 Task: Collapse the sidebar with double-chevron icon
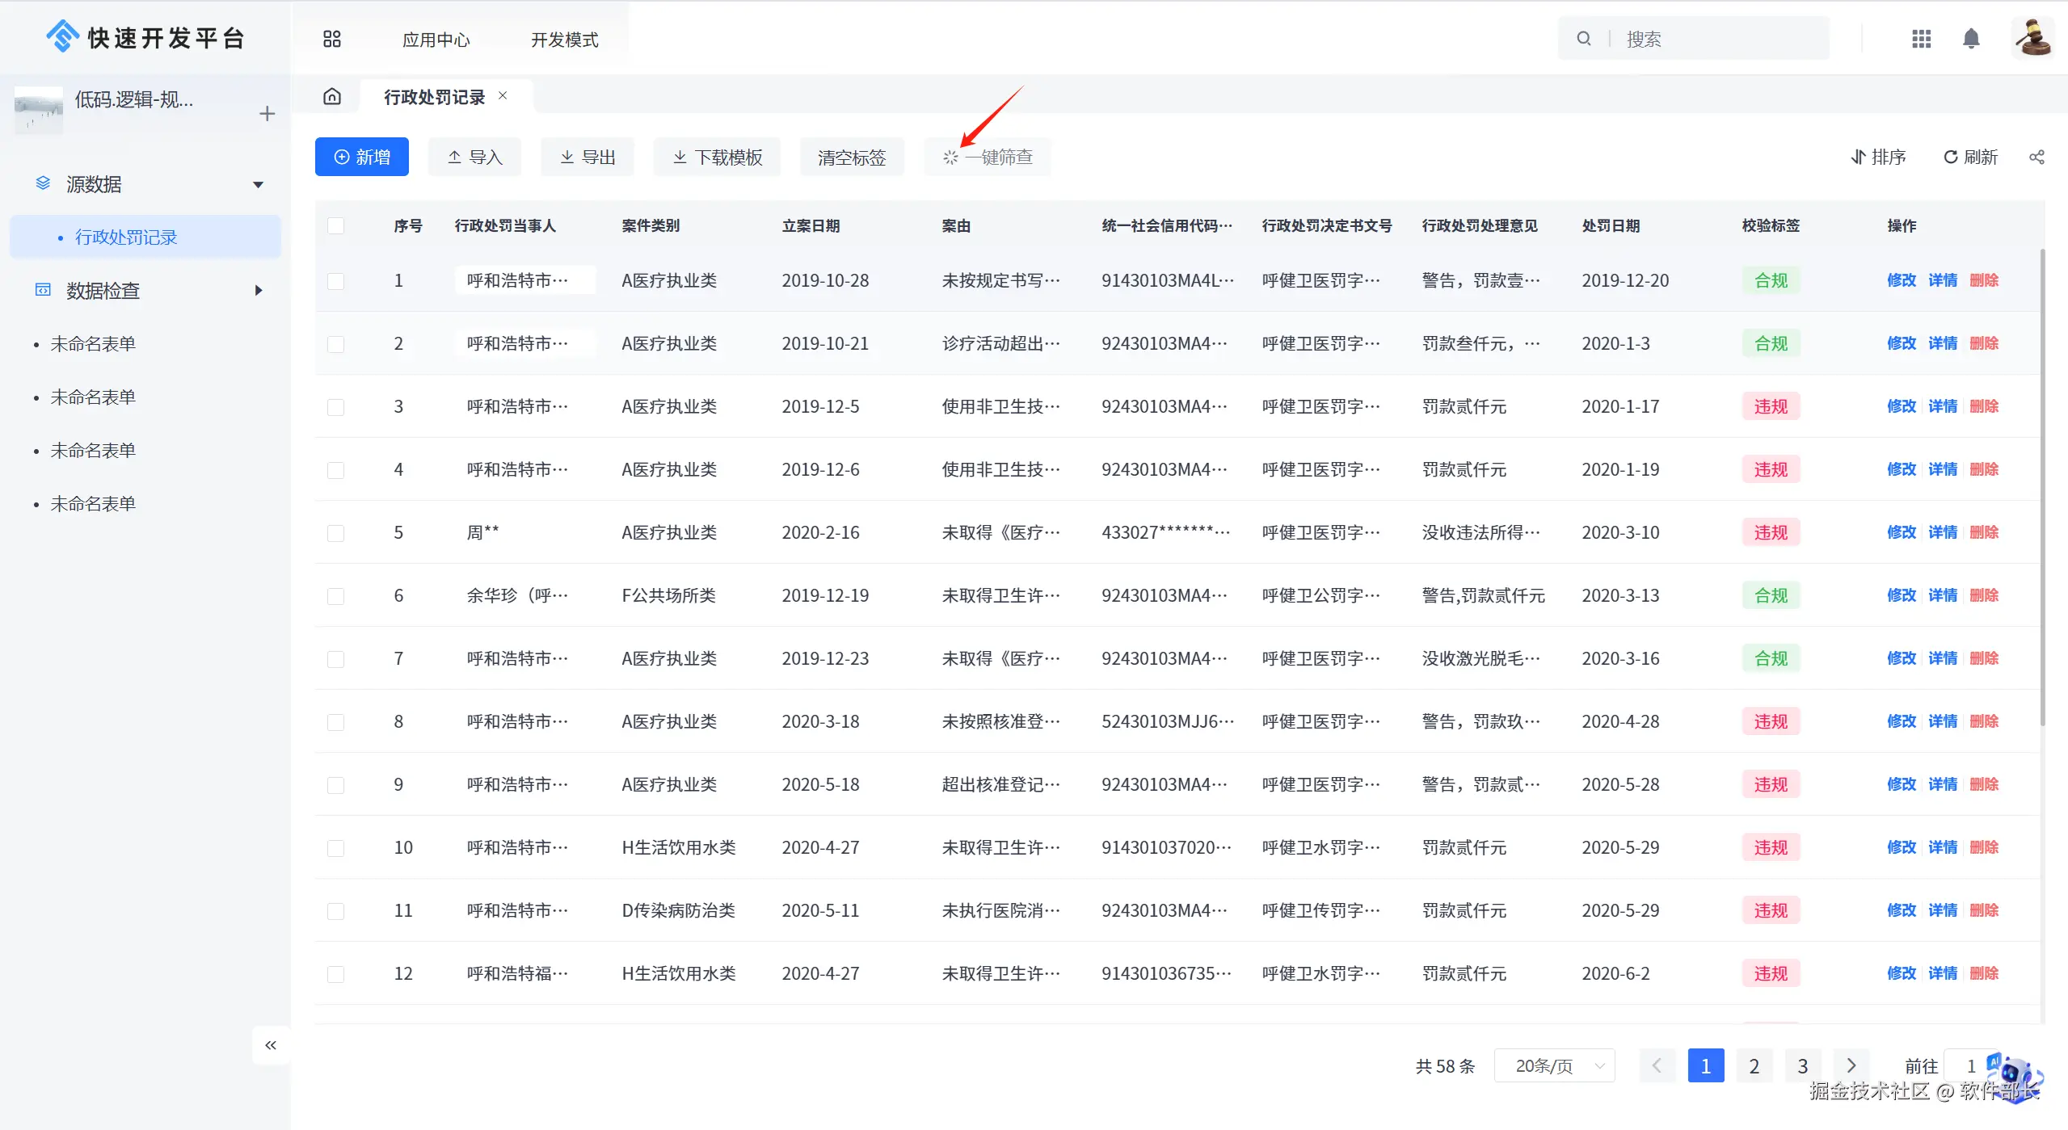click(271, 1045)
